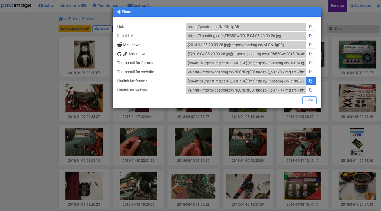Select the Link URL text field
381x211 pixels.
tap(246, 27)
